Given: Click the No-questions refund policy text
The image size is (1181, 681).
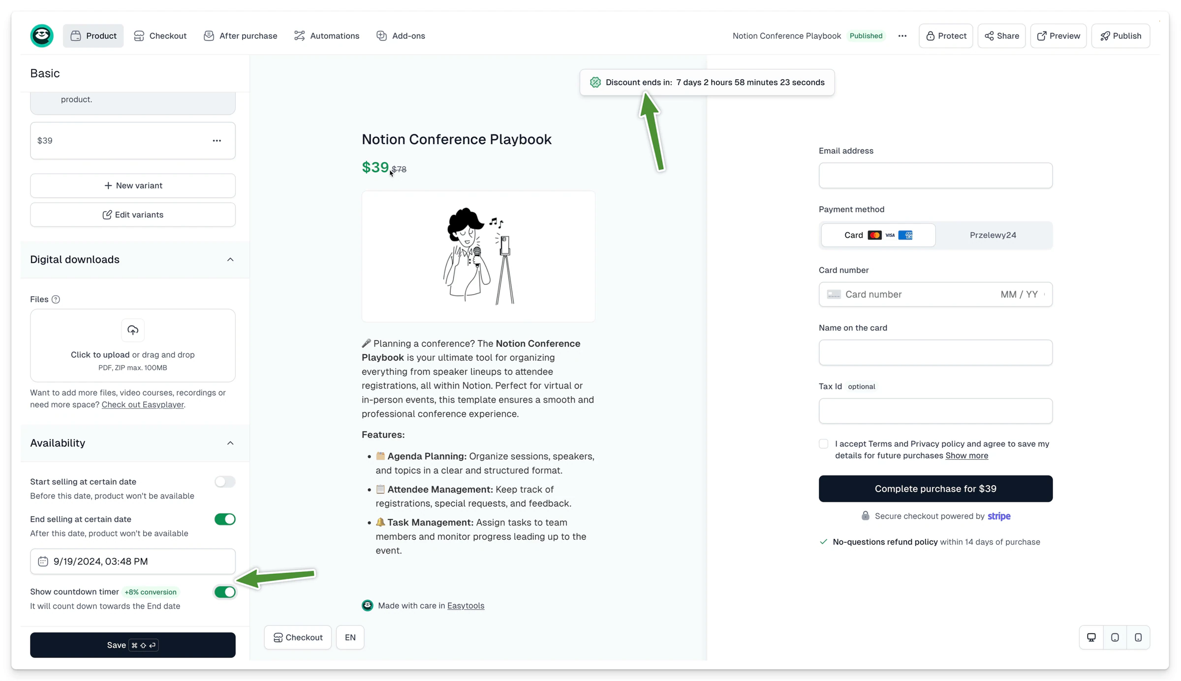Looking at the screenshot, I should tap(885, 542).
